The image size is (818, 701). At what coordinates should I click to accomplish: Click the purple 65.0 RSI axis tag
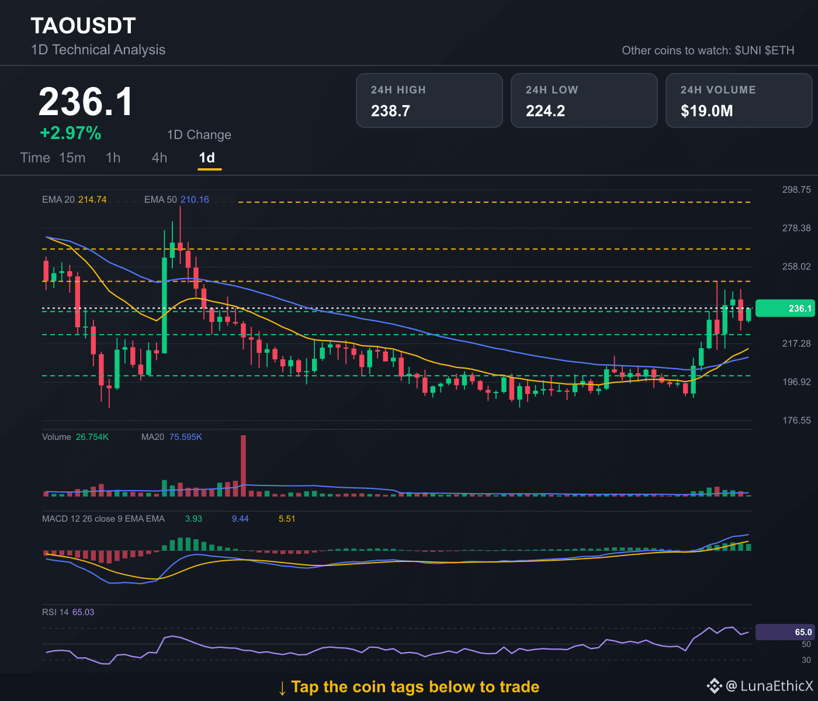pyautogui.click(x=785, y=632)
